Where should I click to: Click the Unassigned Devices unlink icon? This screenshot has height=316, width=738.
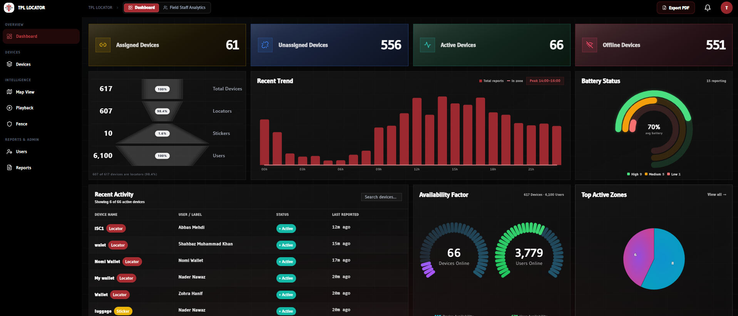tap(265, 45)
